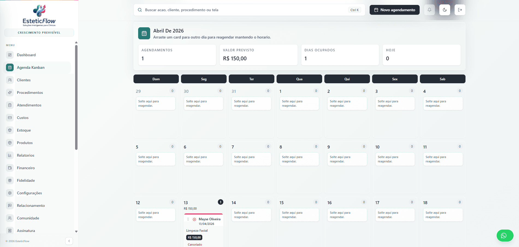Select the Financeiro sidebar icon
Viewport: 519px width, 247px height.
tap(10, 168)
